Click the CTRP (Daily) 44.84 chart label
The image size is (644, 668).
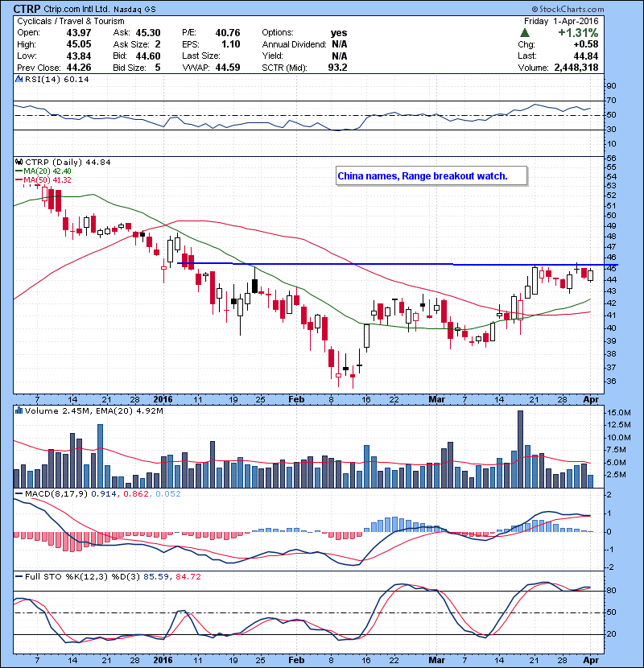[68, 163]
